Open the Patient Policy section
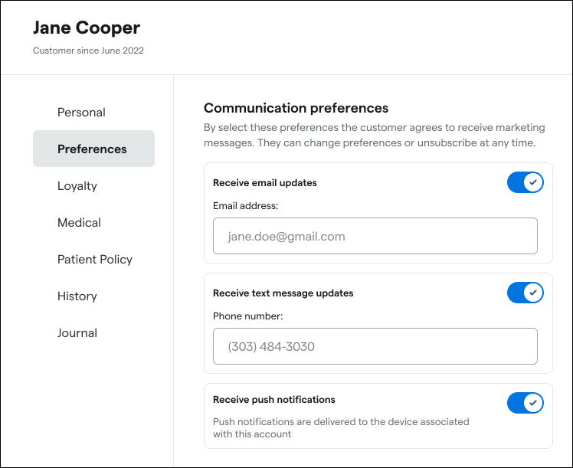The height and width of the screenshot is (468, 573). pyautogui.click(x=95, y=260)
